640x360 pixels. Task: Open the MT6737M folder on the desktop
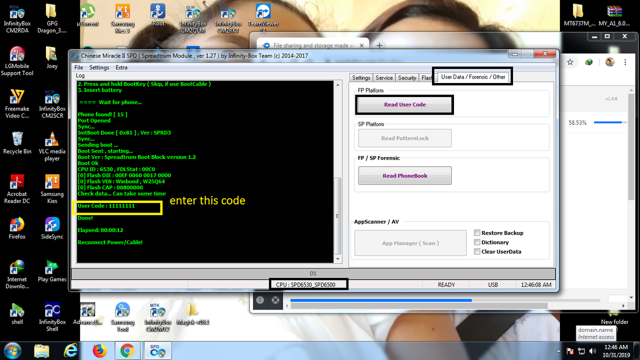pos(579,15)
